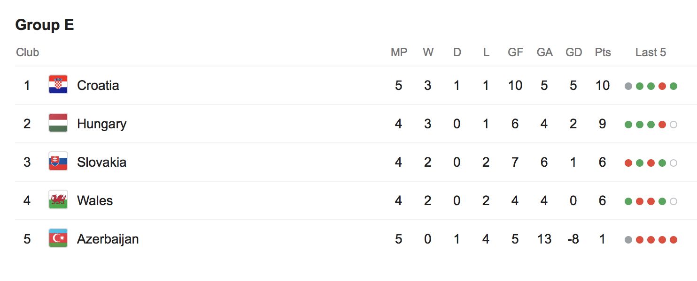Click the Azerbaijan flag icon
Image resolution: width=697 pixels, height=281 pixels.
58,238
